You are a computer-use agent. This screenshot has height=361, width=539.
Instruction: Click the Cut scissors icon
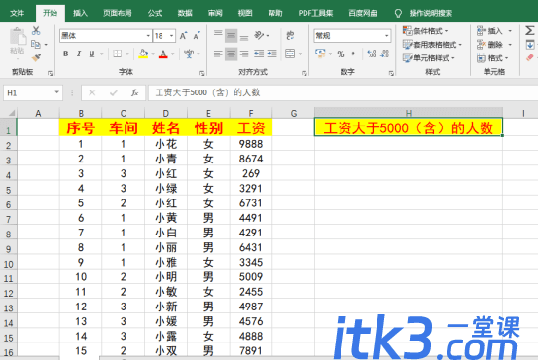coord(36,30)
